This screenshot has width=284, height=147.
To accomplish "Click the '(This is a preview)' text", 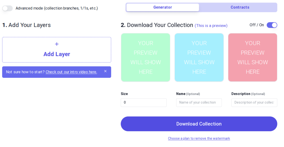I will (211, 26).
